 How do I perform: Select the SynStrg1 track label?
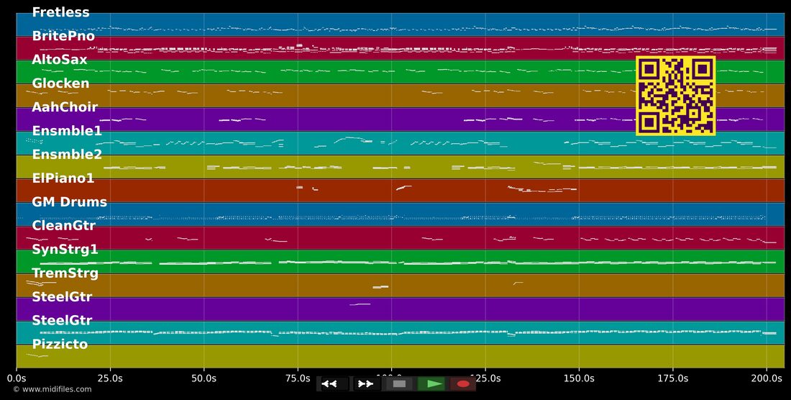(65, 249)
